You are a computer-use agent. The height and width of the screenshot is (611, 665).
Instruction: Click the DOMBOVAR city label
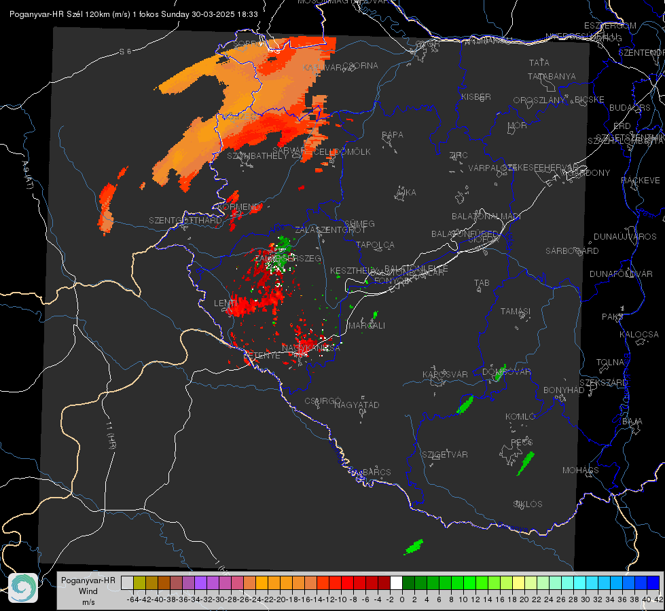[506, 372]
